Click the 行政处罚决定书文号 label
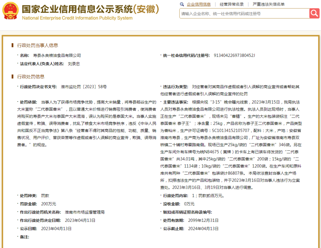Viewport: 321px width, 248px height. coord(38,87)
